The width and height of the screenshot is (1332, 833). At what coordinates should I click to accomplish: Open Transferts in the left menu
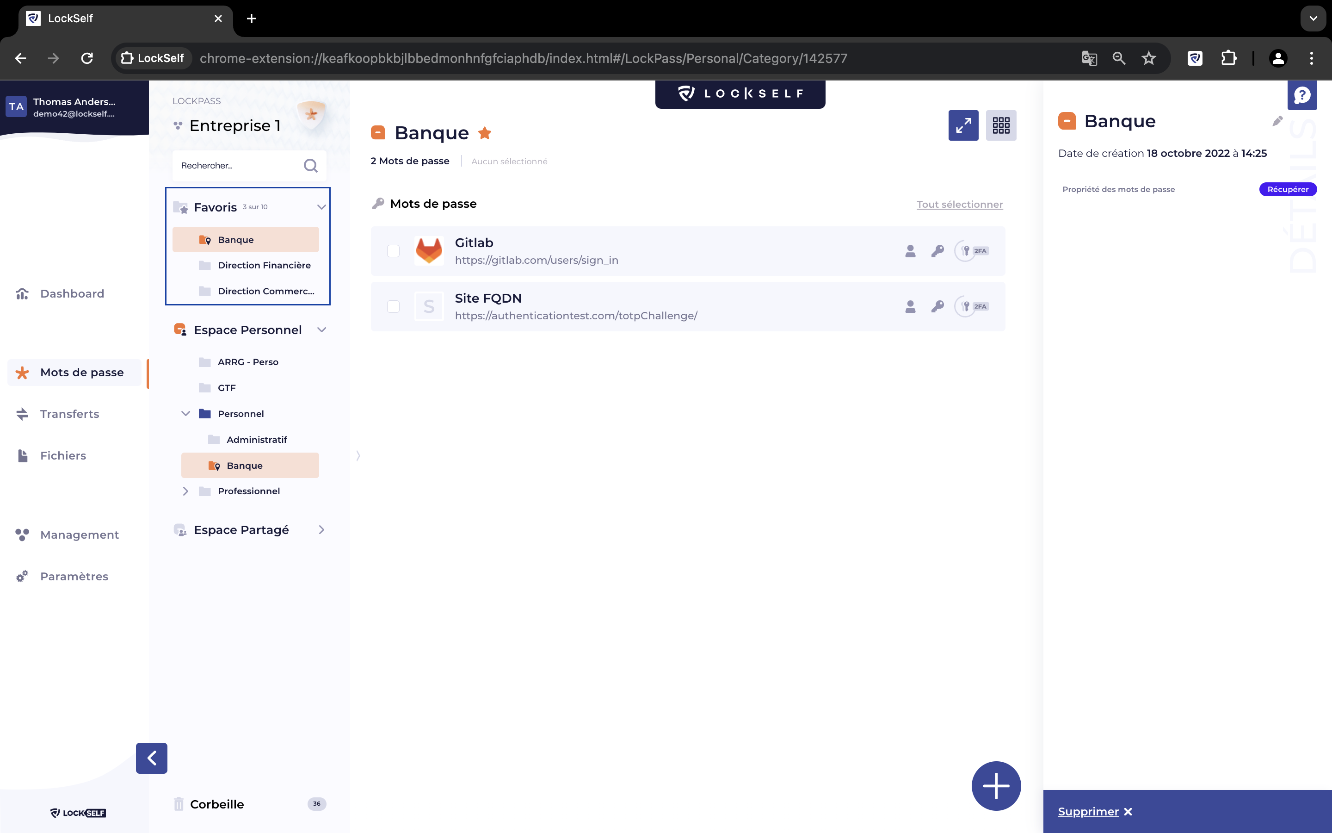[x=69, y=414]
